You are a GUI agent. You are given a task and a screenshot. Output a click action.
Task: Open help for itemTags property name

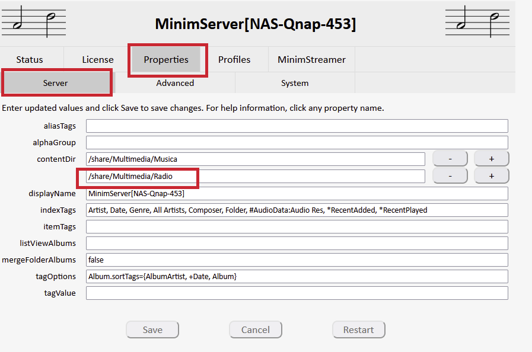coord(59,226)
